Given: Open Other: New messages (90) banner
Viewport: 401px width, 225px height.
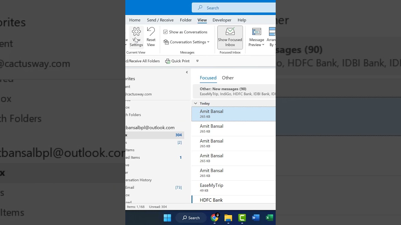Looking at the screenshot, I should point(234,91).
